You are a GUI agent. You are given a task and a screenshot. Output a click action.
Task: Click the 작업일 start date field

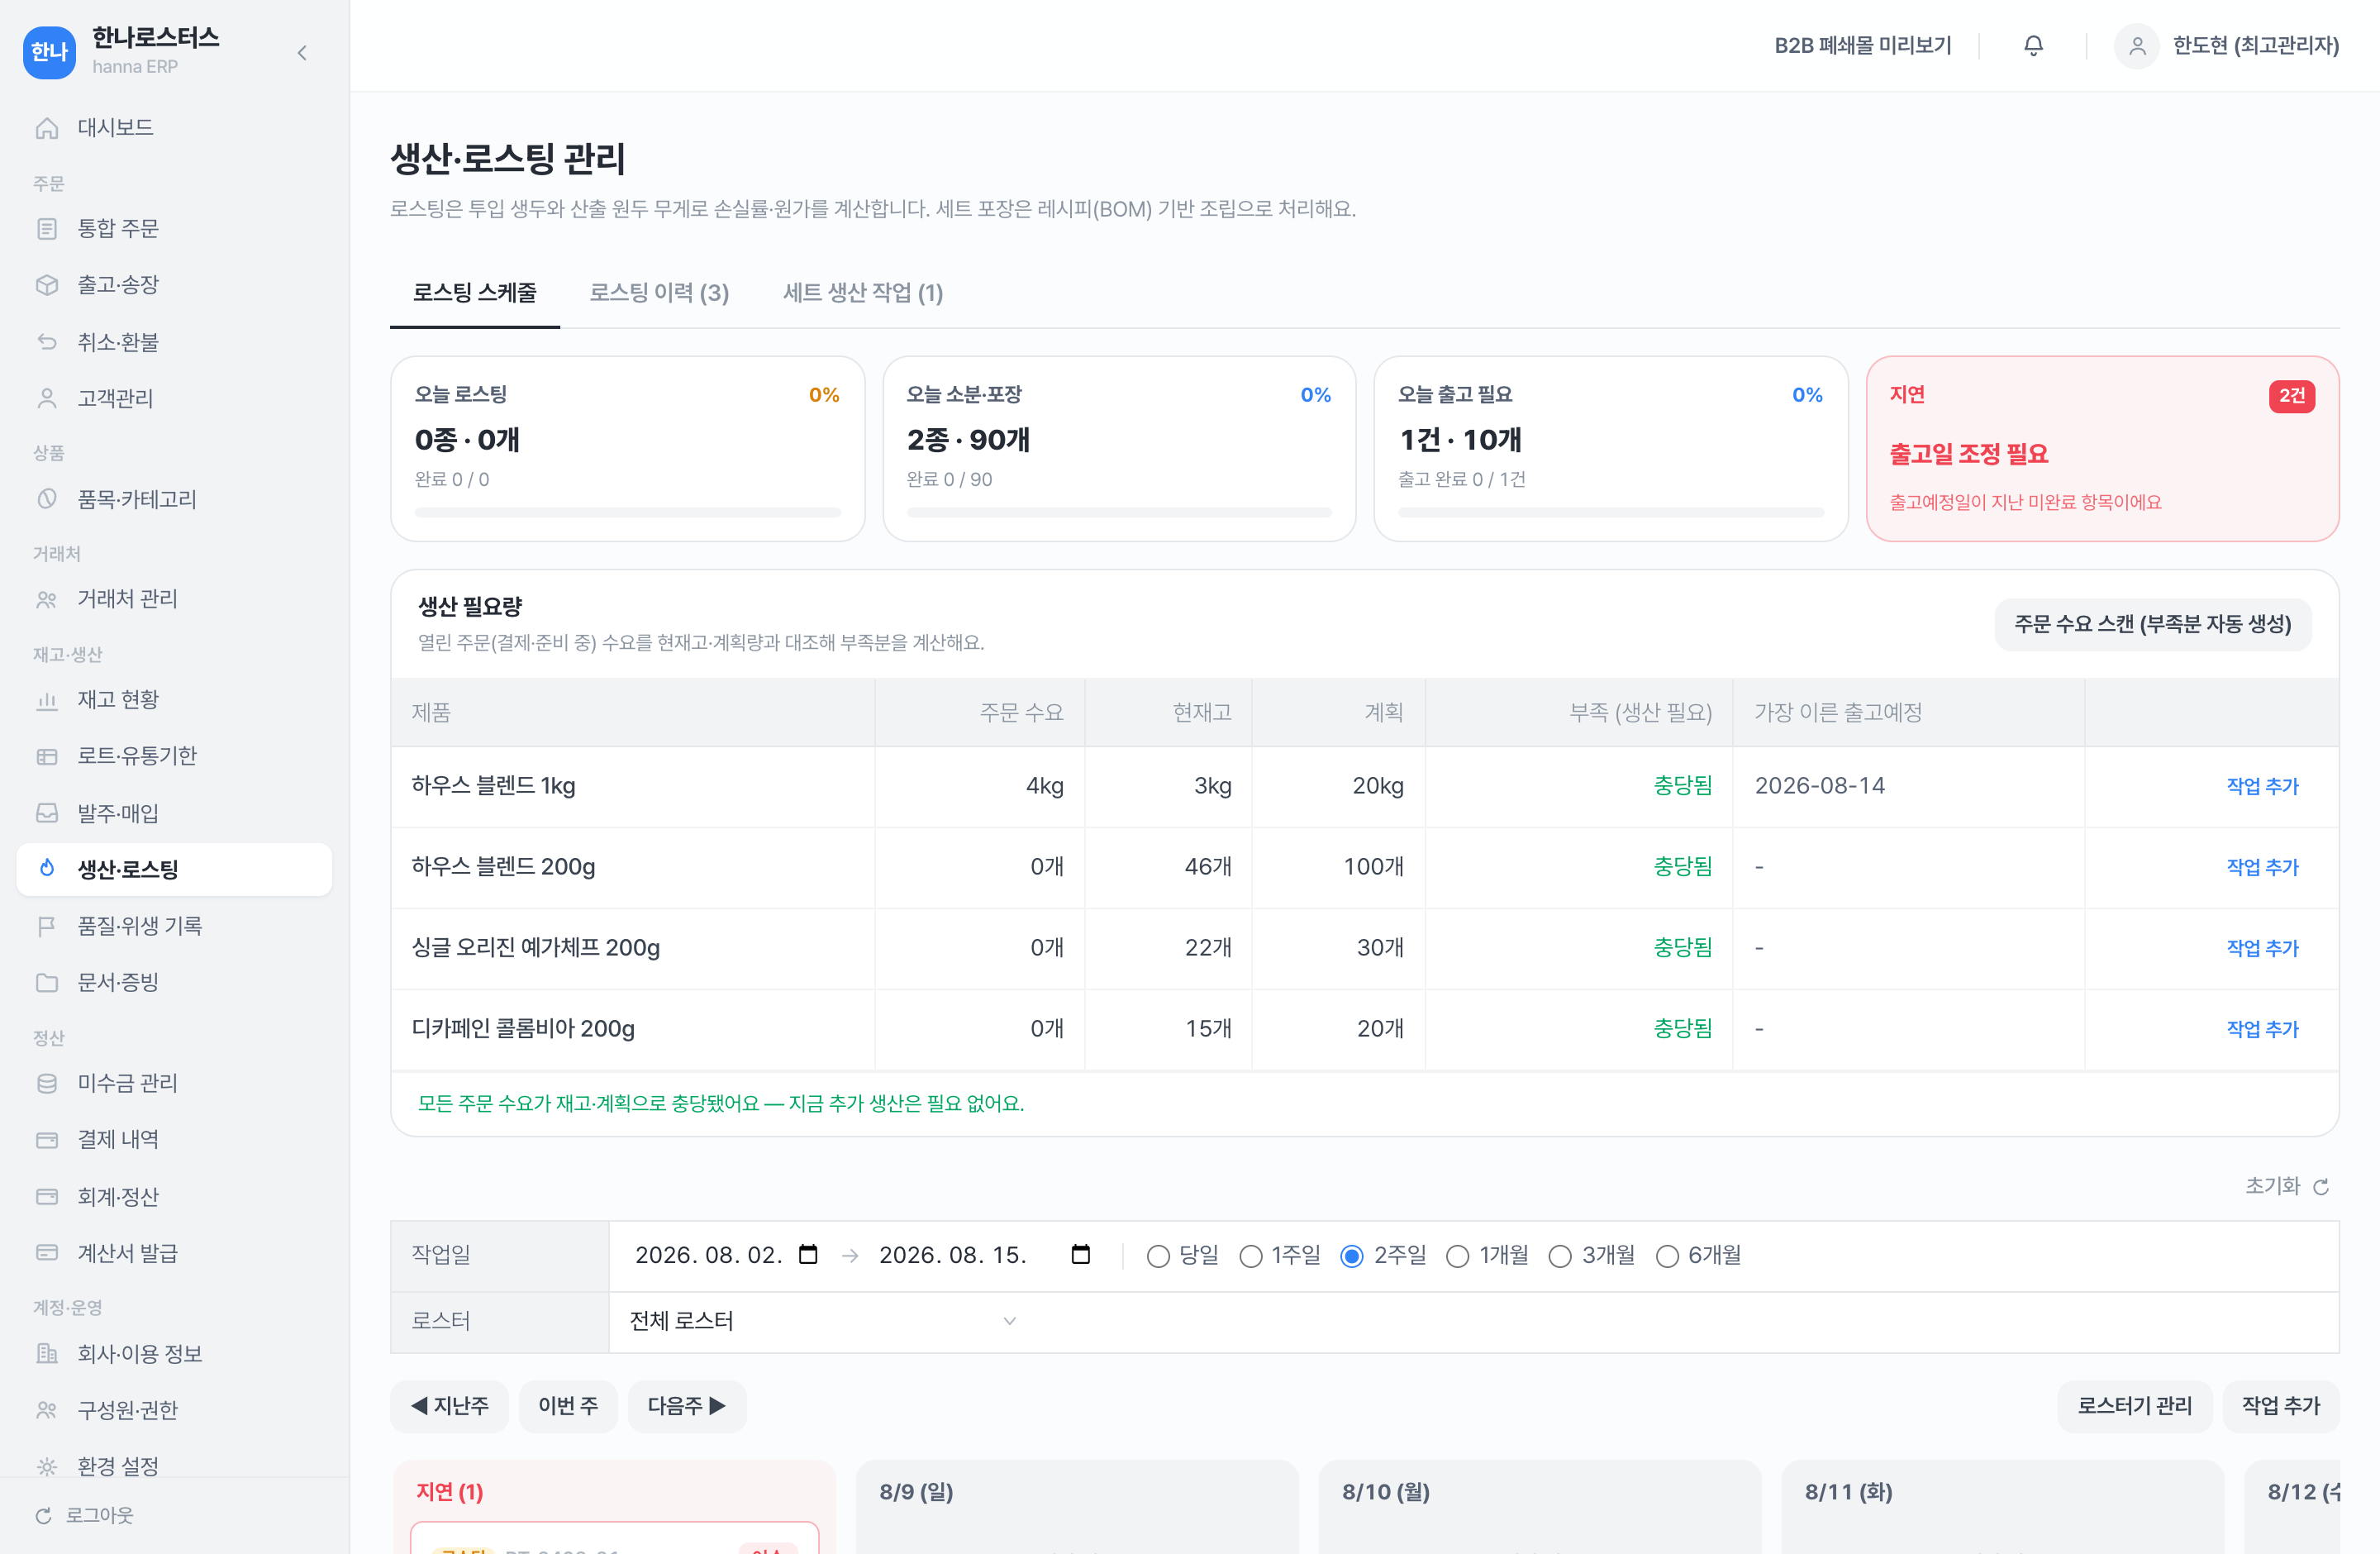pos(726,1255)
